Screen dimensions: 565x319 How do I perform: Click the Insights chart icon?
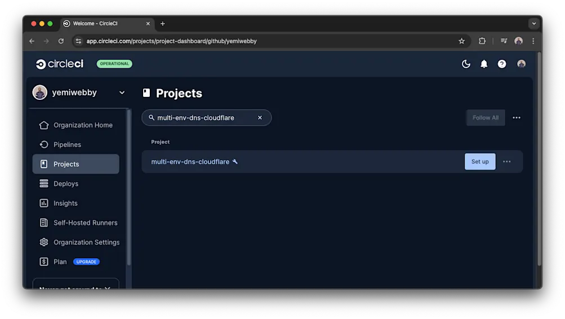(44, 203)
